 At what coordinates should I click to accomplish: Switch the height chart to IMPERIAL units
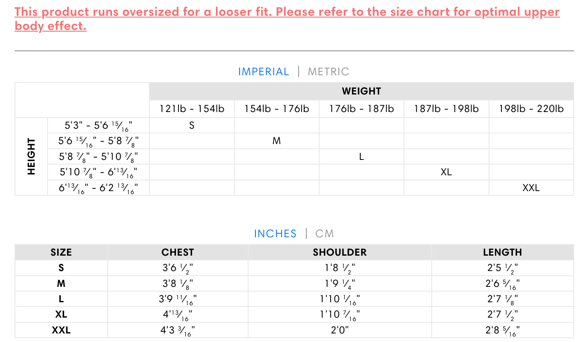tap(264, 71)
